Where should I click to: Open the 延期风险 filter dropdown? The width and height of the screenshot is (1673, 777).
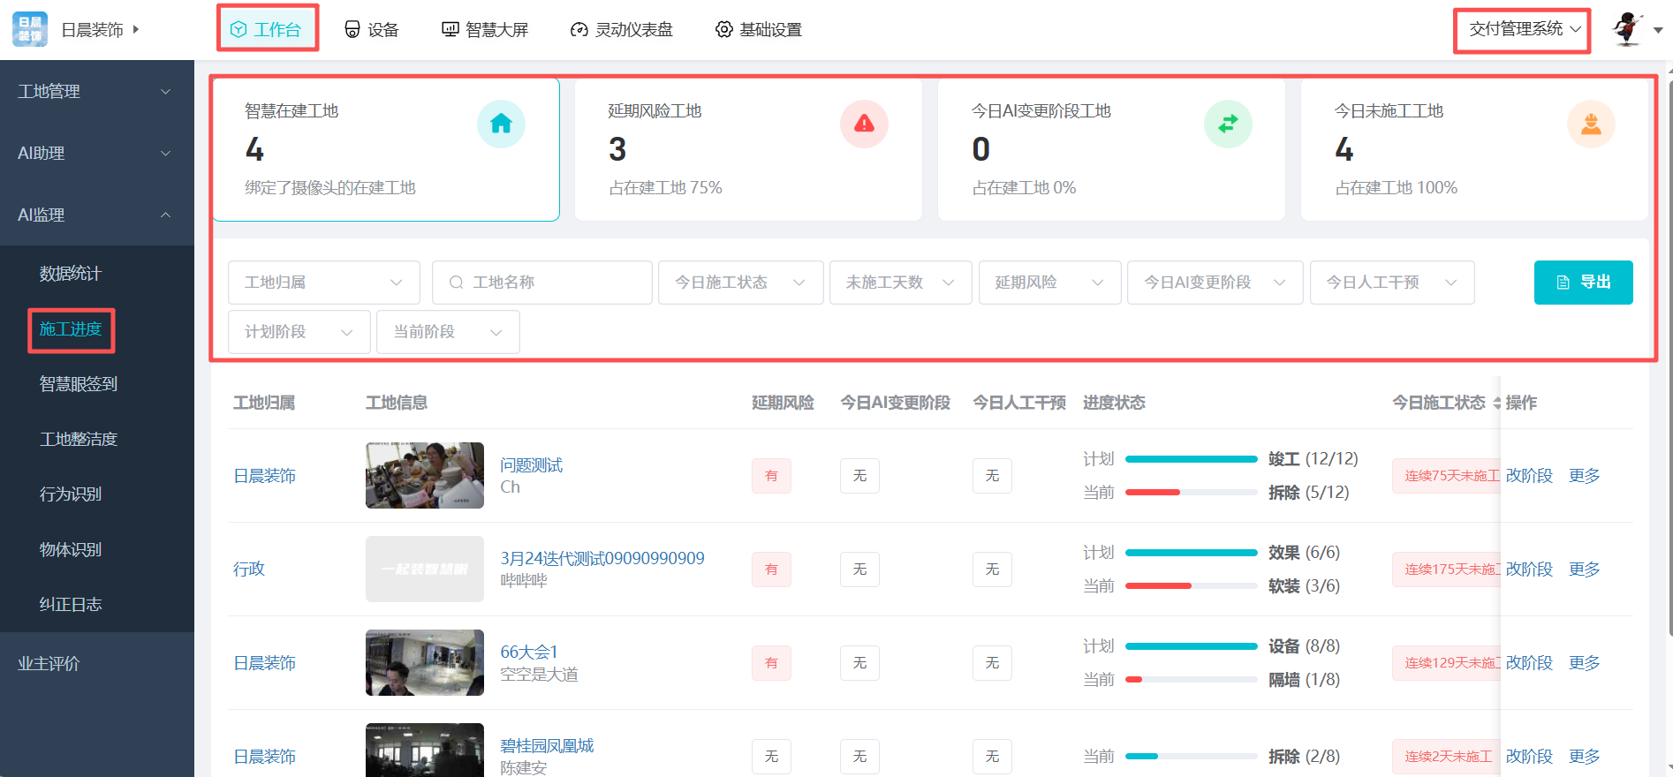[1048, 283]
